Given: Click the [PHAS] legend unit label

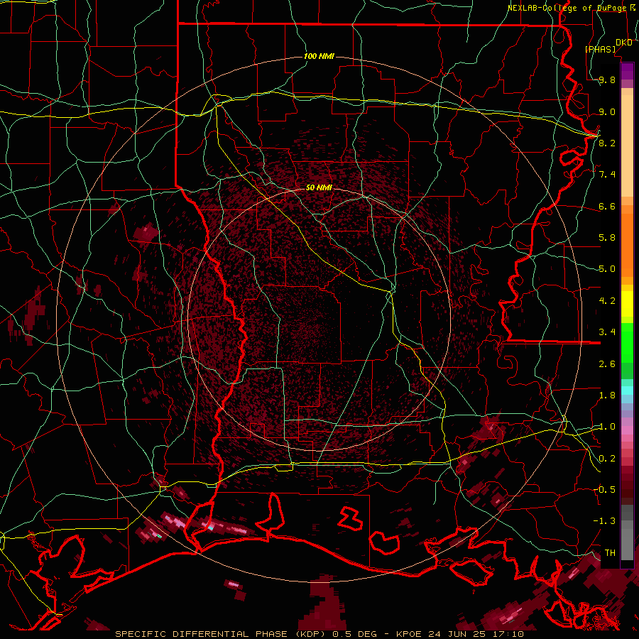Looking at the screenshot, I should tap(600, 49).
